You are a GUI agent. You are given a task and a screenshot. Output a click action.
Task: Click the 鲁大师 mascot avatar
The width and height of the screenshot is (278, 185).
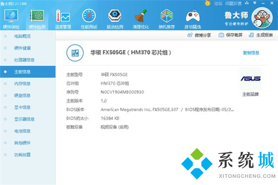262,18
